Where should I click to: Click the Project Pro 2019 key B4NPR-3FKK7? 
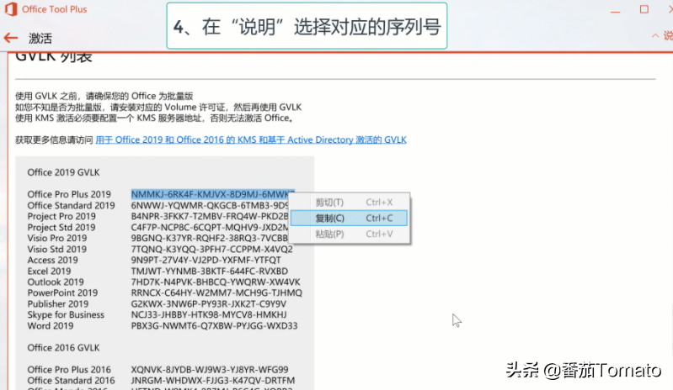click(x=210, y=216)
